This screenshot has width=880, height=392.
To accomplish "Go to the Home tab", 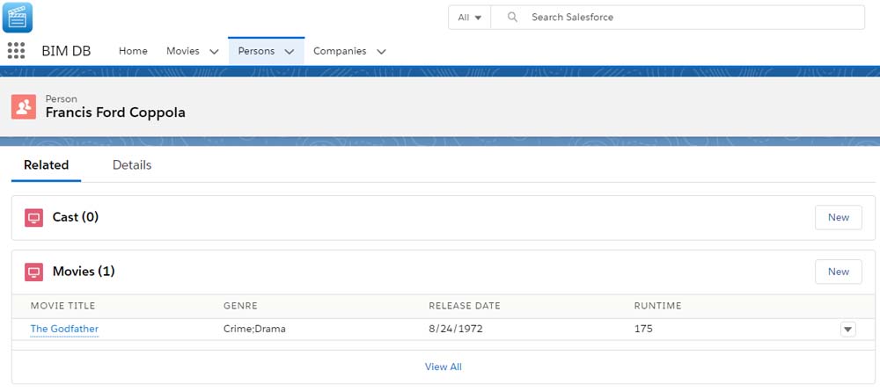I will point(133,51).
